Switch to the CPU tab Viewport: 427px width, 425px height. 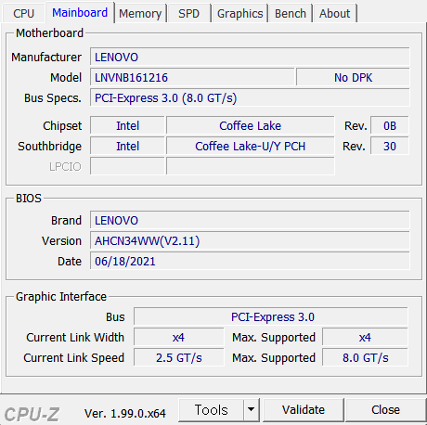pos(23,13)
